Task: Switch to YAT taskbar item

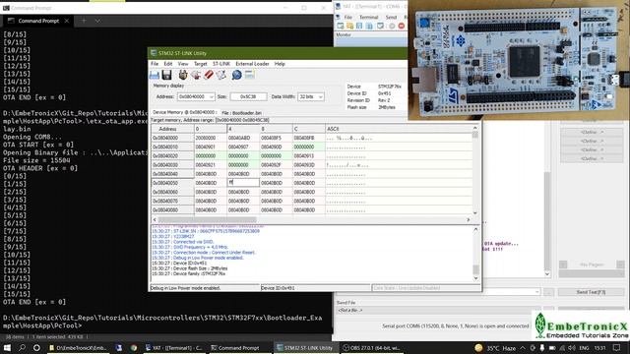Action: tap(173, 347)
